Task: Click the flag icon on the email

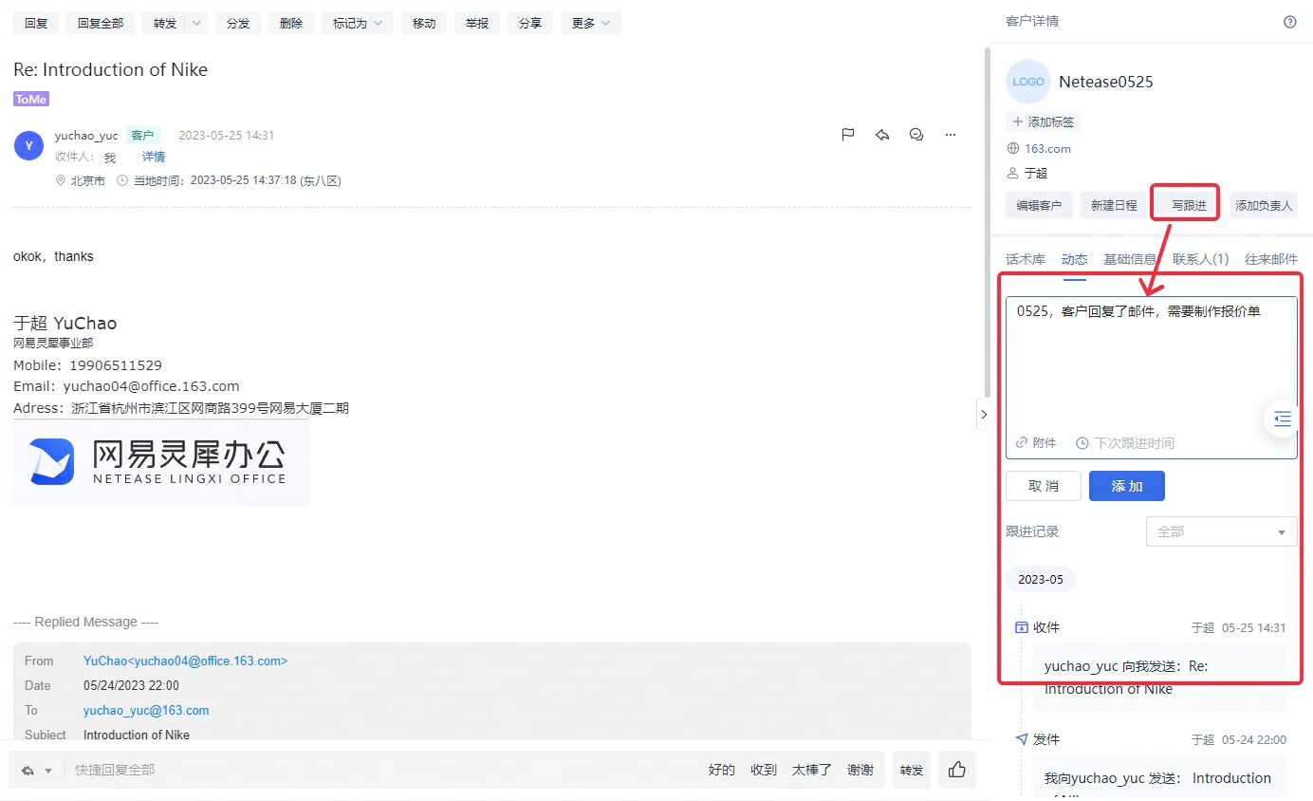Action: point(848,135)
